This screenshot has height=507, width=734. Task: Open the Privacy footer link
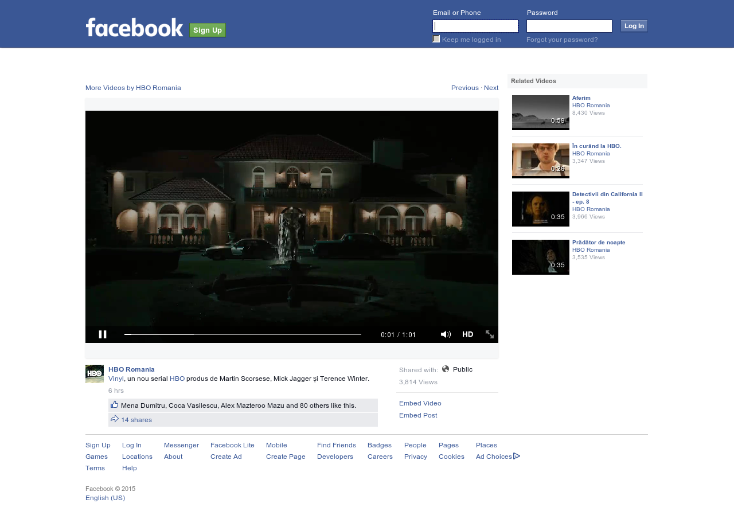point(416,457)
